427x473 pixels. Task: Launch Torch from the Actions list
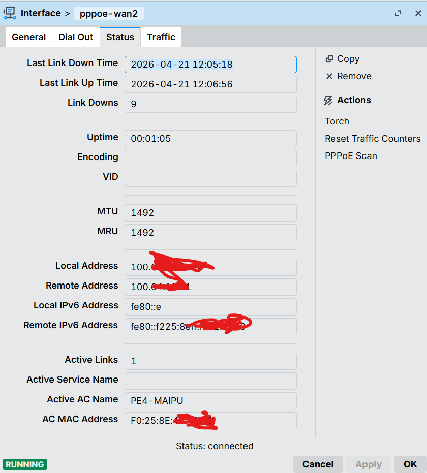pos(337,121)
